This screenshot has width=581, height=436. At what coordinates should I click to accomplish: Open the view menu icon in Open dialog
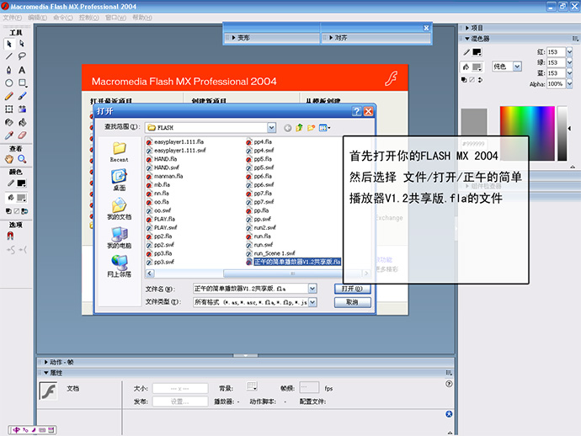324,128
